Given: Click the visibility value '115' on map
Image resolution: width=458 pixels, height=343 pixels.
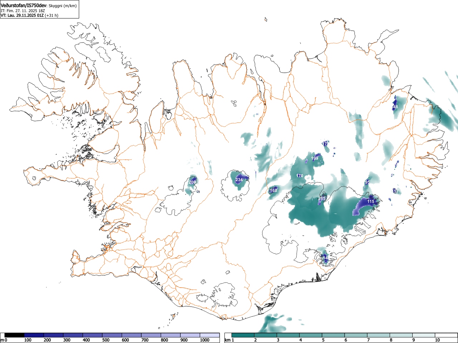Looking at the screenshot, I should [x=371, y=202].
